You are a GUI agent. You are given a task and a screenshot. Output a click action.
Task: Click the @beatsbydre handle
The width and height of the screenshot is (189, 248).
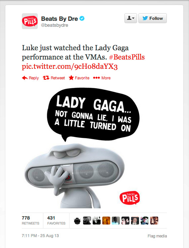54,25
